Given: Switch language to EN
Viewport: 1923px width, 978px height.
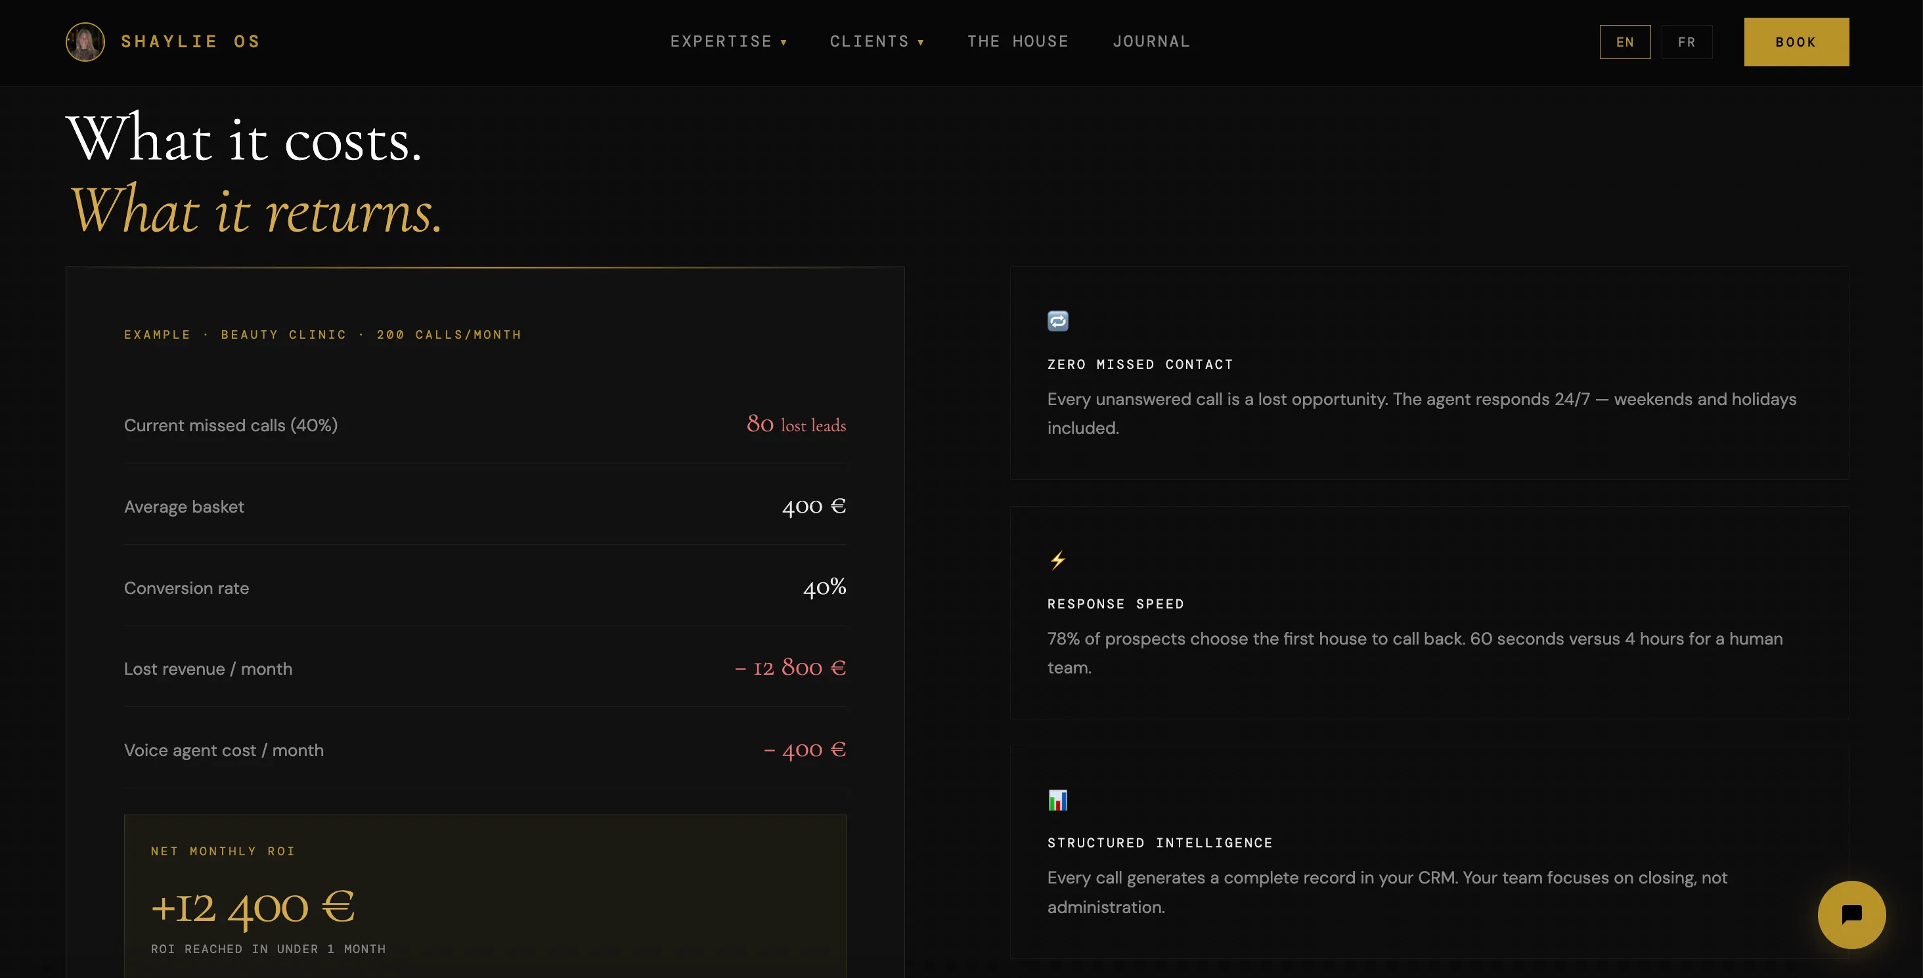Looking at the screenshot, I should [x=1625, y=42].
